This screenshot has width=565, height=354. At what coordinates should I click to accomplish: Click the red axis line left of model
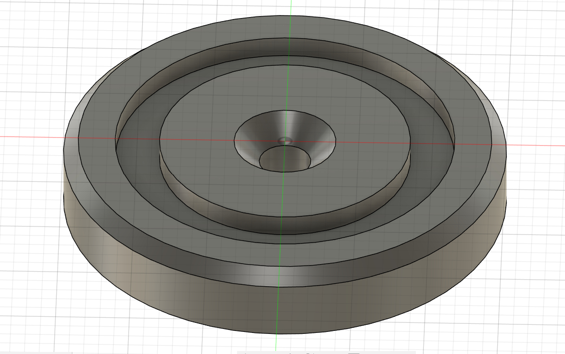tap(30, 137)
